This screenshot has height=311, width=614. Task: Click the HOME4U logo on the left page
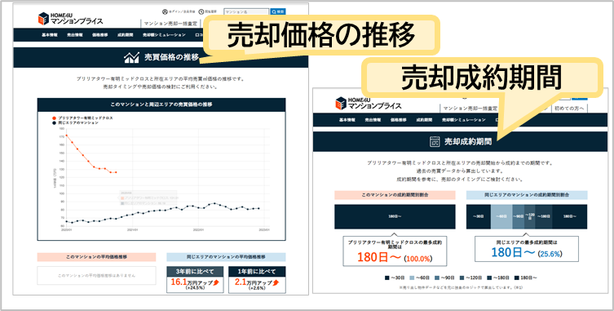coord(70,18)
